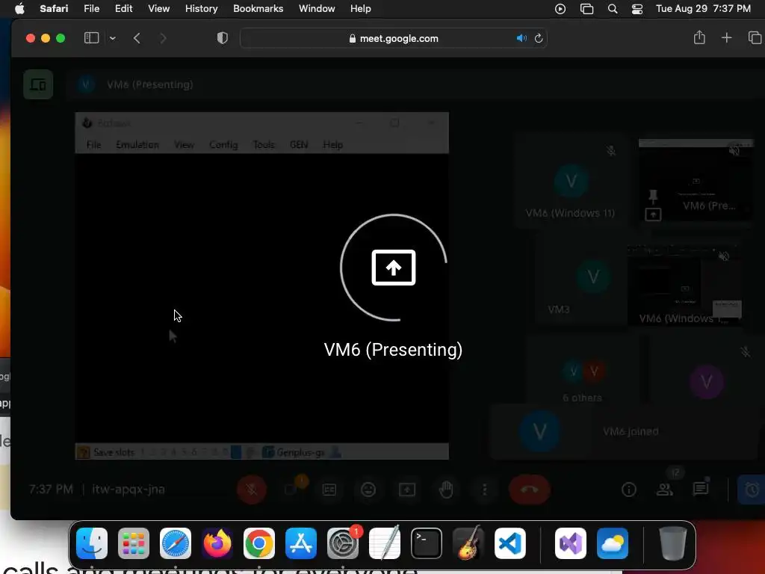Open Terminal from the Dock
Screen dimensions: 765x574
[427, 543]
